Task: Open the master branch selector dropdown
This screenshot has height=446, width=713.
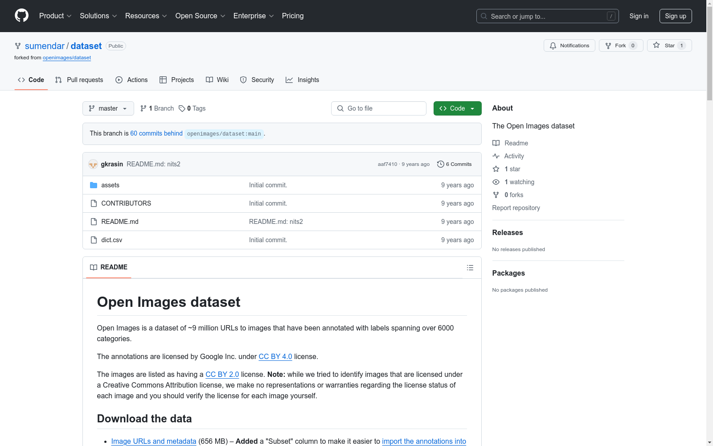Action: click(x=108, y=108)
